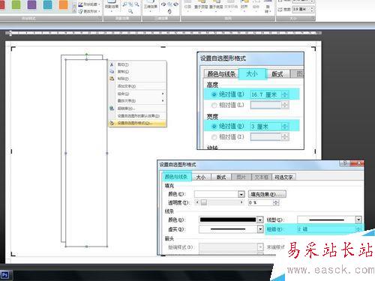Image resolution: width=375 pixels, height=281 pixels.
Task: Click the hyperlink icon in context menu
Action: [112, 109]
